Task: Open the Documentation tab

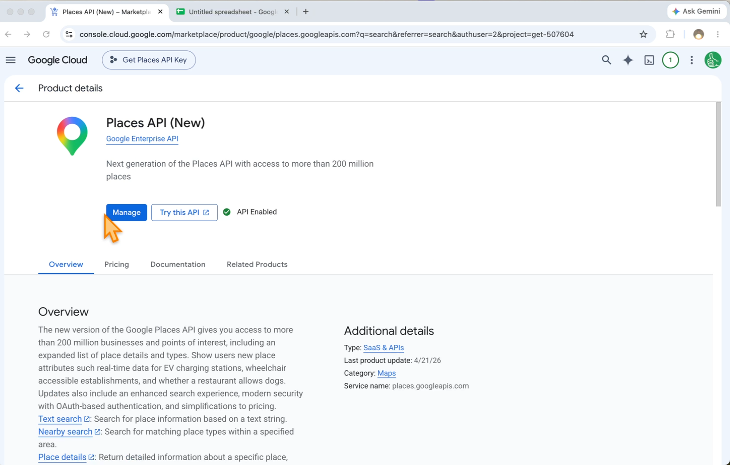Action: click(x=178, y=264)
